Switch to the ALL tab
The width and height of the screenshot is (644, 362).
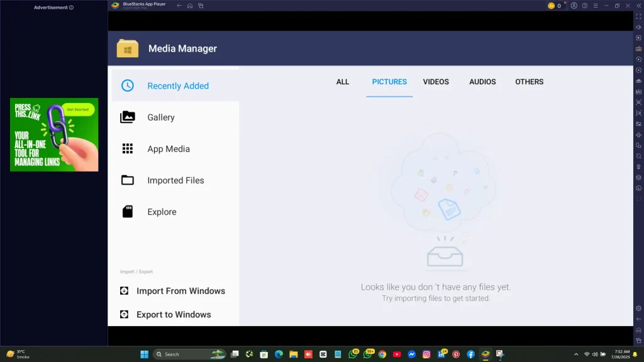click(343, 82)
